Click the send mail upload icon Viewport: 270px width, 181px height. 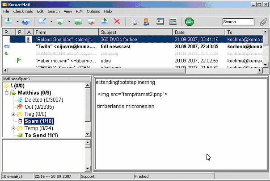point(105,21)
